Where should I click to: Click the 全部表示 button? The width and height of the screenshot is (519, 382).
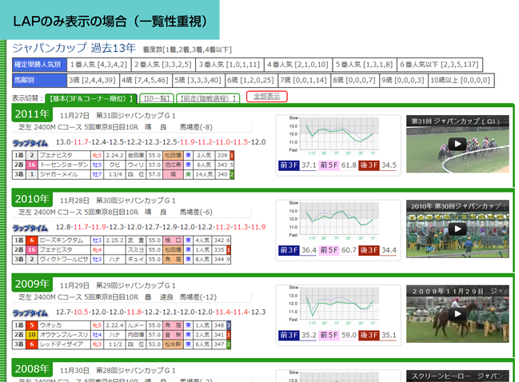(267, 97)
